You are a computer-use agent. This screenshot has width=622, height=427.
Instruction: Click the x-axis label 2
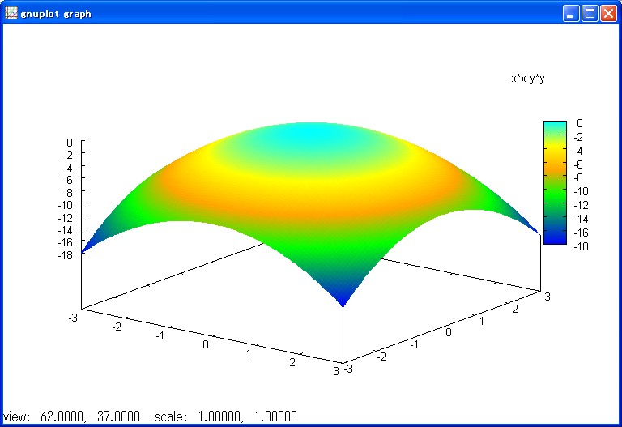tap(292, 362)
